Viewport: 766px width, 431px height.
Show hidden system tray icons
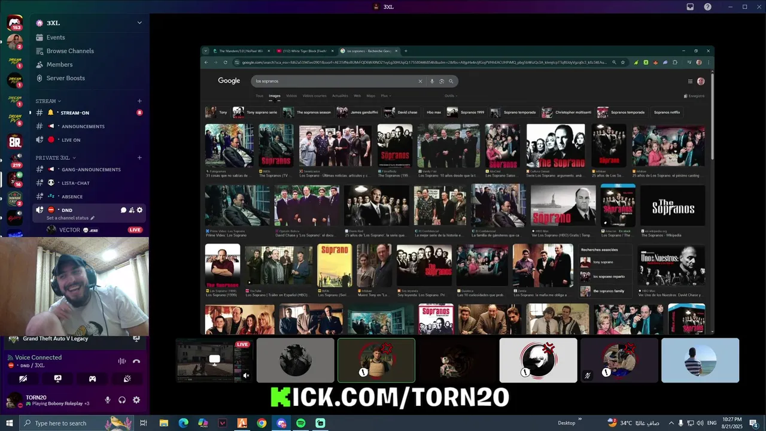coord(671,423)
